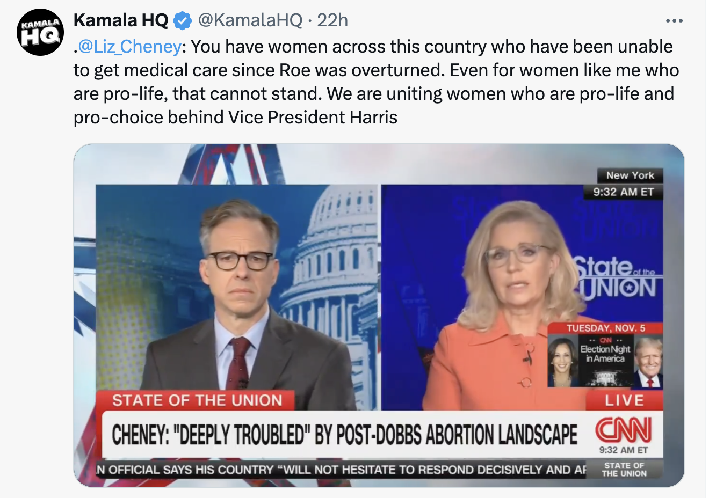Image resolution: width=709 pixels, height=498 pixels.
Task: Click the CNN logo in the video
Action: [624, 430]
